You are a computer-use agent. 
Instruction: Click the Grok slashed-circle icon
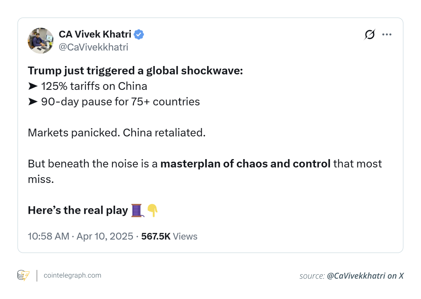(370, 35)
